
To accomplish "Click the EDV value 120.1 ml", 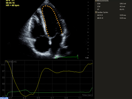I will click(123, 4).
